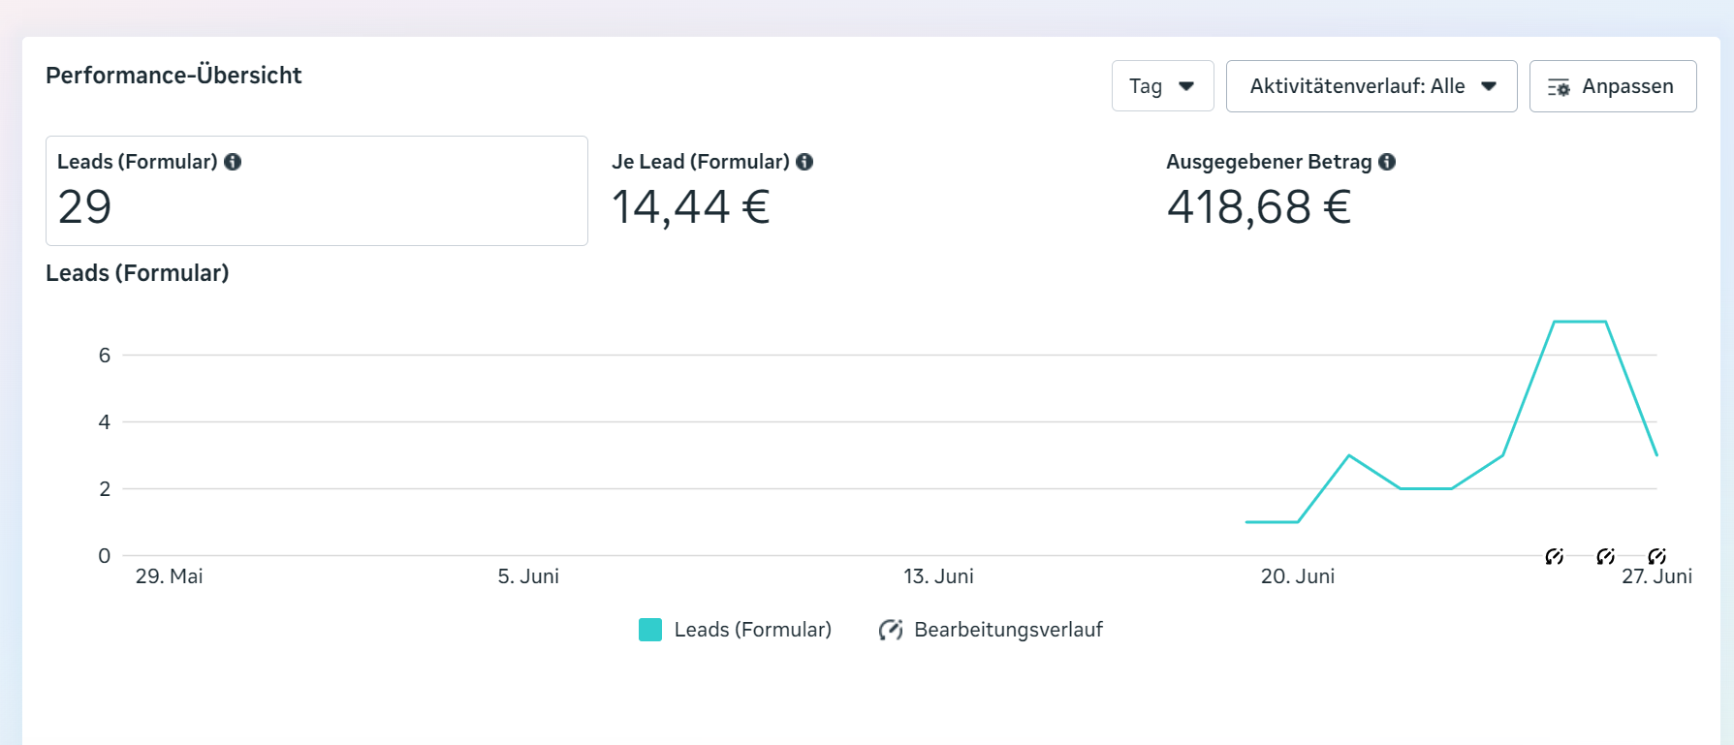The width and height of the screenshot is (1734, 745).
Task: Open the Aktivitätenverlauf: Alle dropdown
Action: (x=1371, y=86)
